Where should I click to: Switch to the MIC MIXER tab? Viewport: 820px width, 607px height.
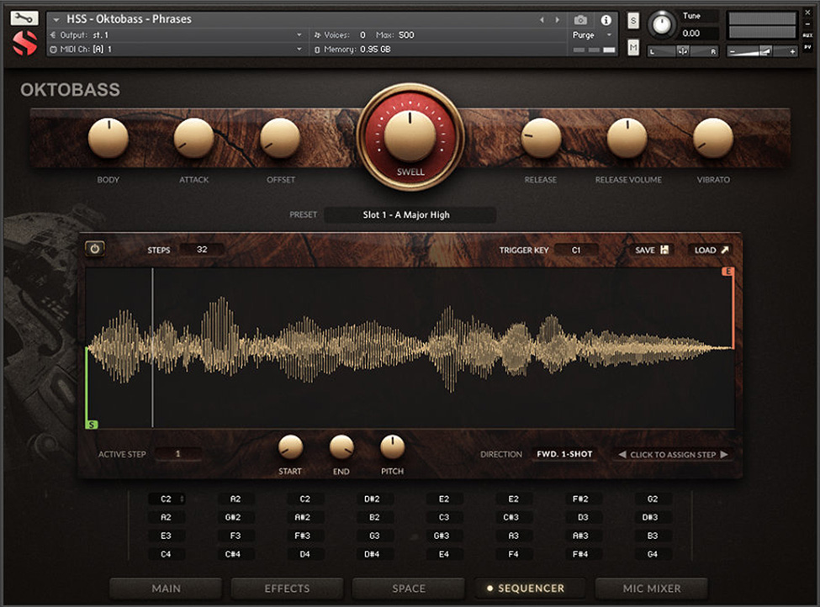tap(652, 589)
